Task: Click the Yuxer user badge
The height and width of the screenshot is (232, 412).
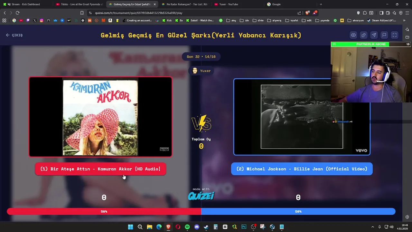Action: pos(201,71)
